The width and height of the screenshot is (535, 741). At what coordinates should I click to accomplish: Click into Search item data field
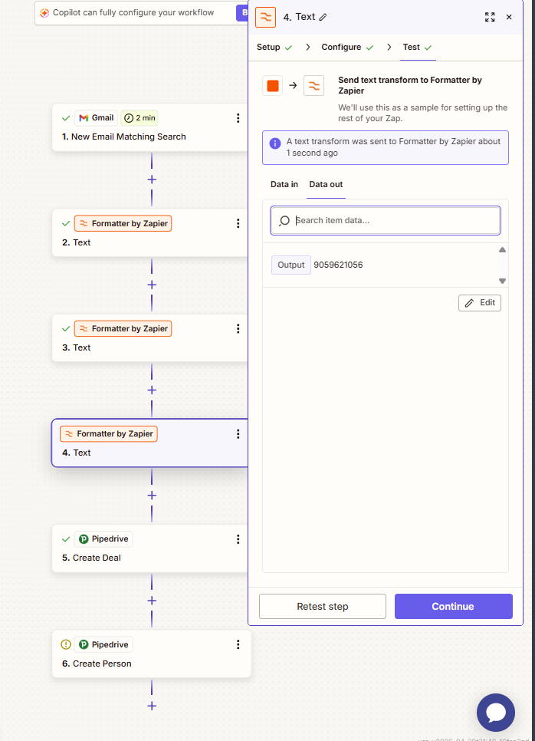coord(386,221)
